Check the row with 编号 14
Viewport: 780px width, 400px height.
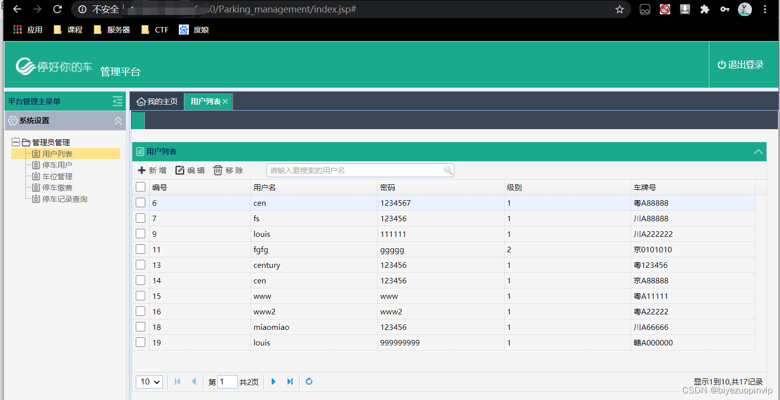pyautogui.click(x=141, y=280)
